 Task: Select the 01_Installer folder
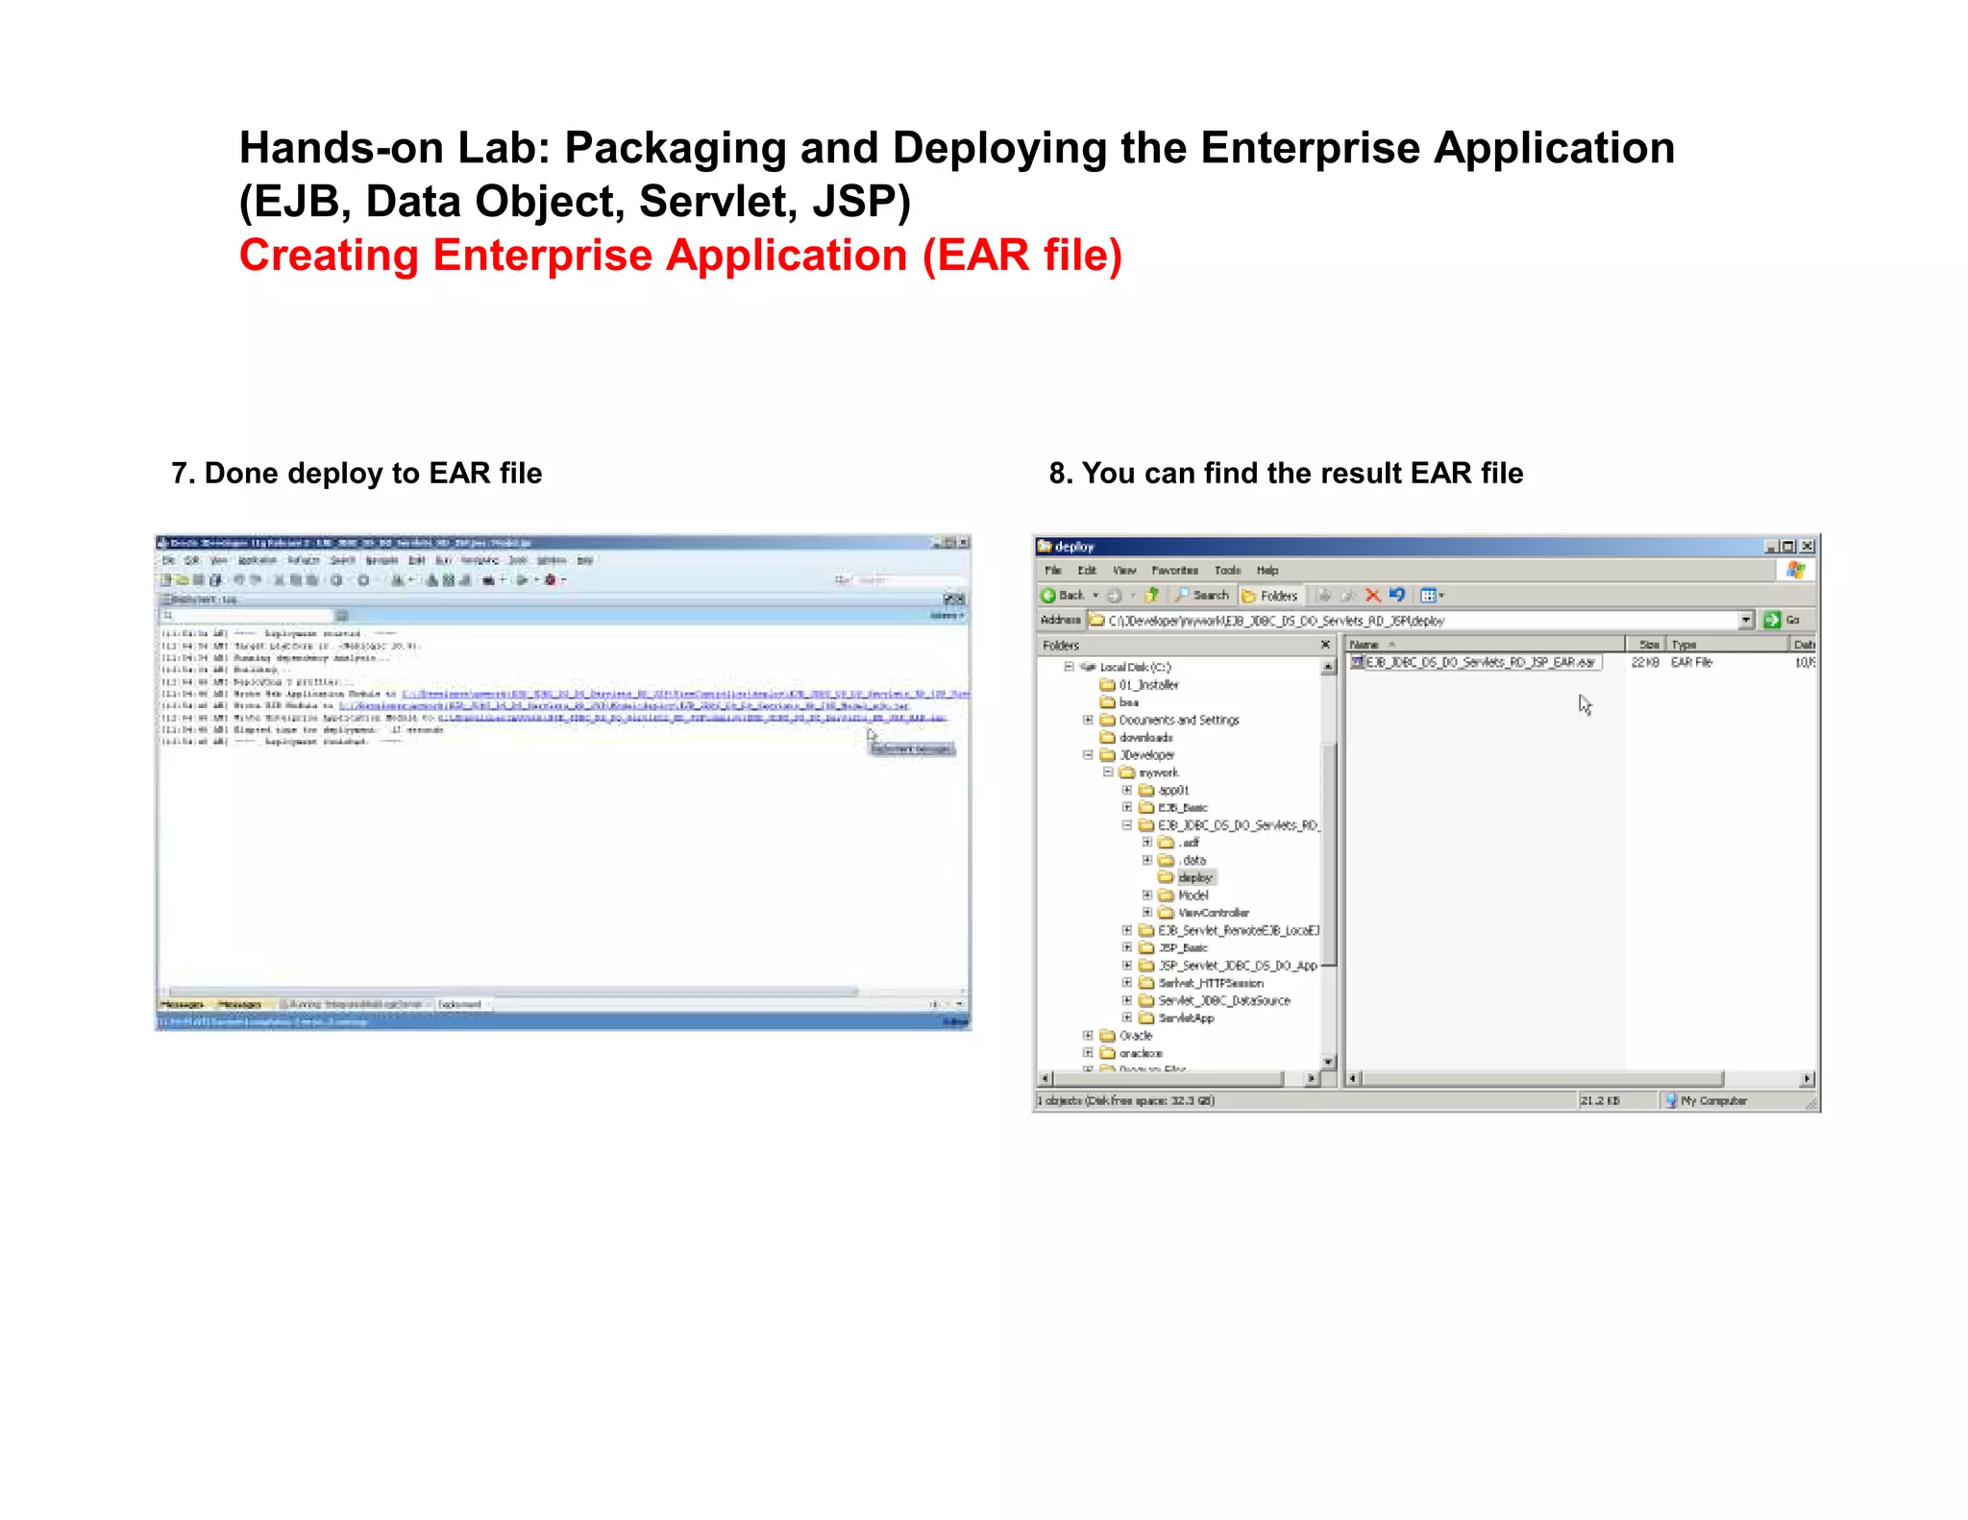click(x=1140, y=685)
